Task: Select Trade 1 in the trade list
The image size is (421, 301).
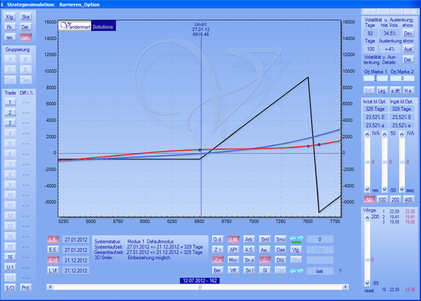Action: 9,103
